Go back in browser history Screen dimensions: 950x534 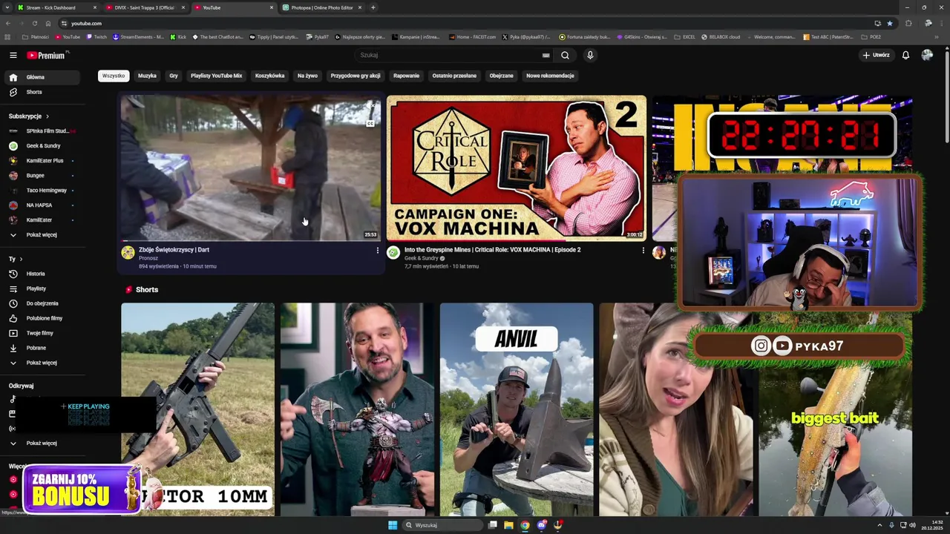click(8, 23)
